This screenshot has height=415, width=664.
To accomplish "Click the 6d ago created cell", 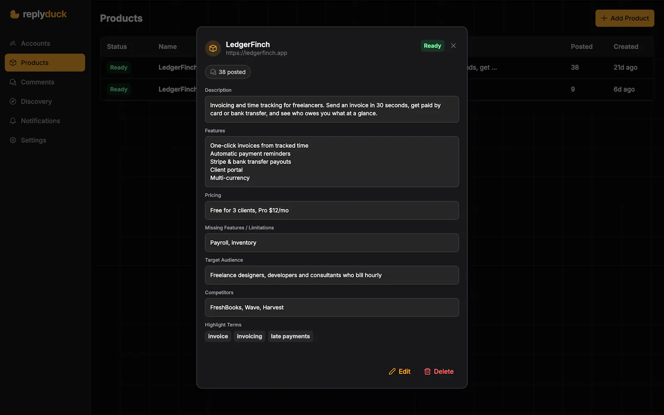I will tap(624, 89).
